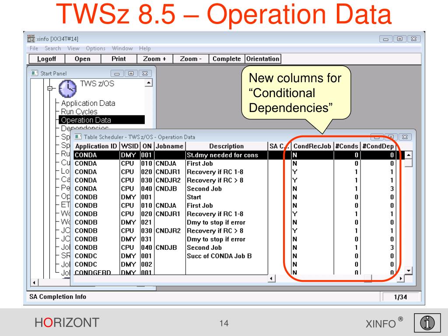This screenshot has height=336, width=448.
Task: Click the Logoff button
Action: (x=47, y=59)
